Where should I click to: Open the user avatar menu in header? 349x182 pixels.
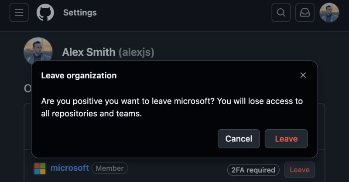pos(329,13)
